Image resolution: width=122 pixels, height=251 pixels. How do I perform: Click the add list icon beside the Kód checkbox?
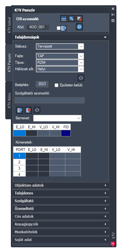click(x=63, y=28)
